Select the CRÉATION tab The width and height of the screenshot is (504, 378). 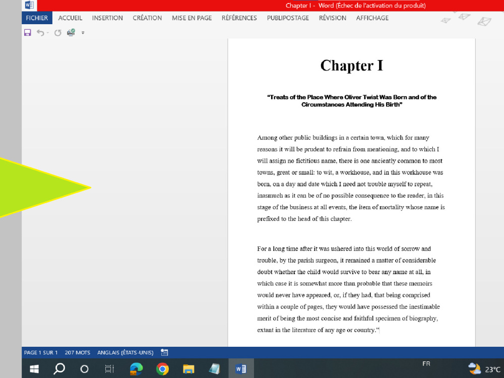(147, 18)
